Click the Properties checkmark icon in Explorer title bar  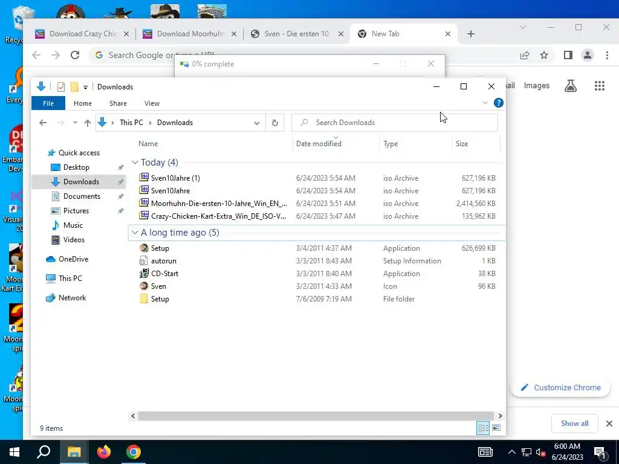61,87
